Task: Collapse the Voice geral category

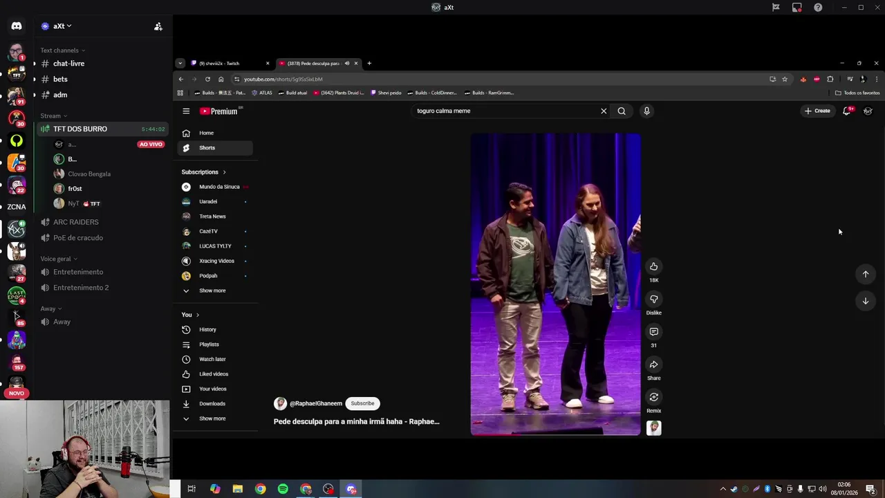Action: click(59, 259)
